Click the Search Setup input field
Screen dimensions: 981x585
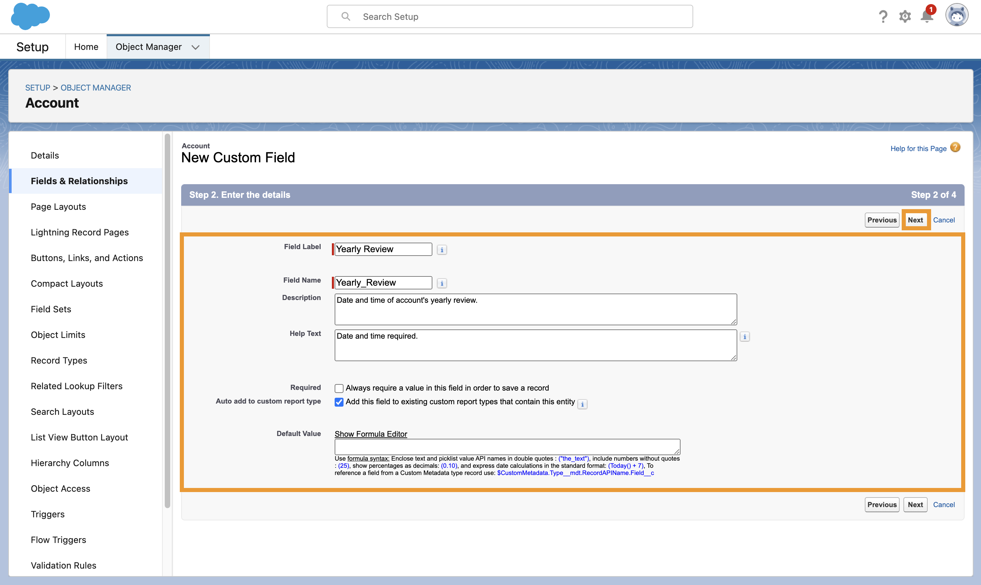[509, 16]
